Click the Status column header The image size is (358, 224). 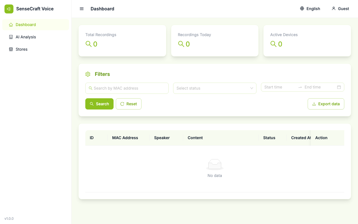tap(273, 138)
